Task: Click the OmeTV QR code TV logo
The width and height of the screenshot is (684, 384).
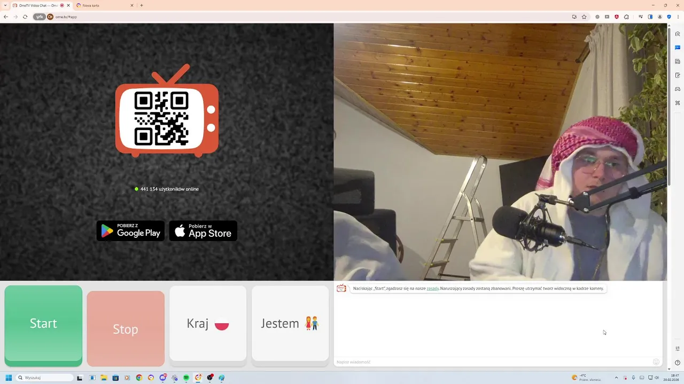Action: point(167,111)
